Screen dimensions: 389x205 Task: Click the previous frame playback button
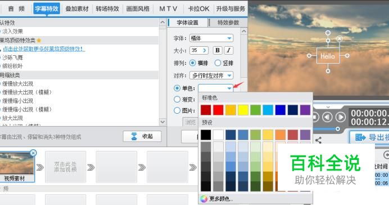[327, 117]
